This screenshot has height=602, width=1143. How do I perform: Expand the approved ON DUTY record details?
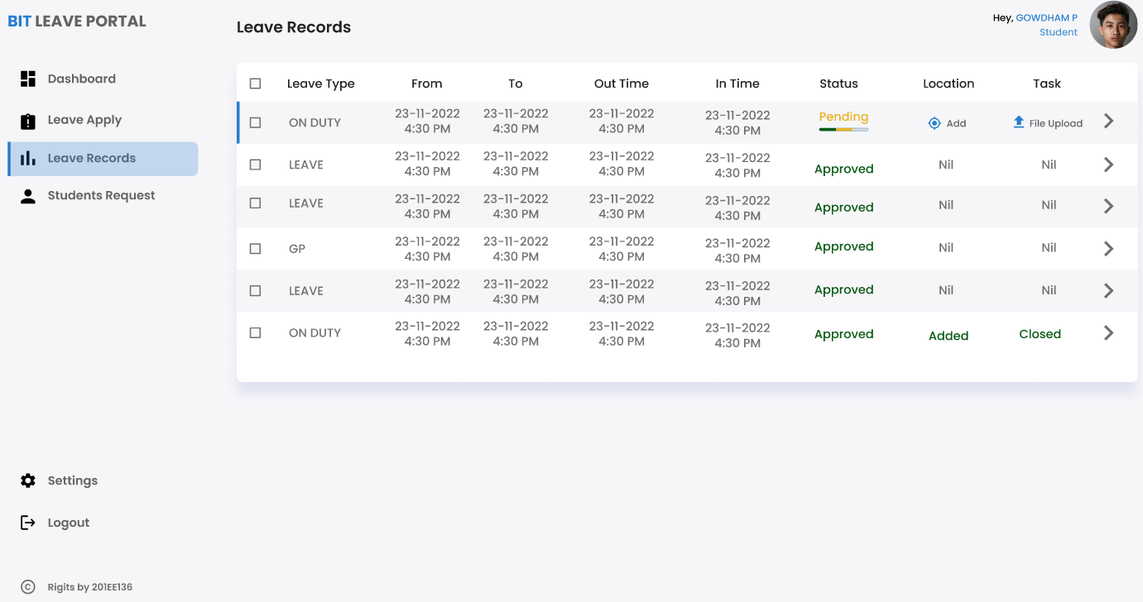pos(1108,332)
